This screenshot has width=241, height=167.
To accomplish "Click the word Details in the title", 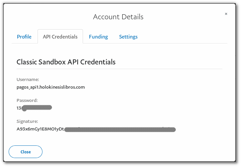I will click(132, 17).
